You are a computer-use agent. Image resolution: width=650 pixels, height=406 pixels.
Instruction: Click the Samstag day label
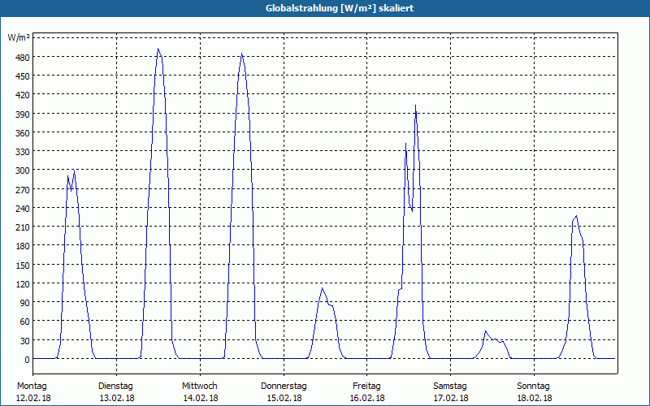(x=450, y=387)
